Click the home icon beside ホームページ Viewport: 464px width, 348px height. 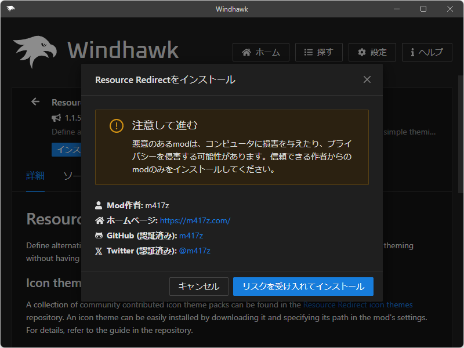[99, 220]
